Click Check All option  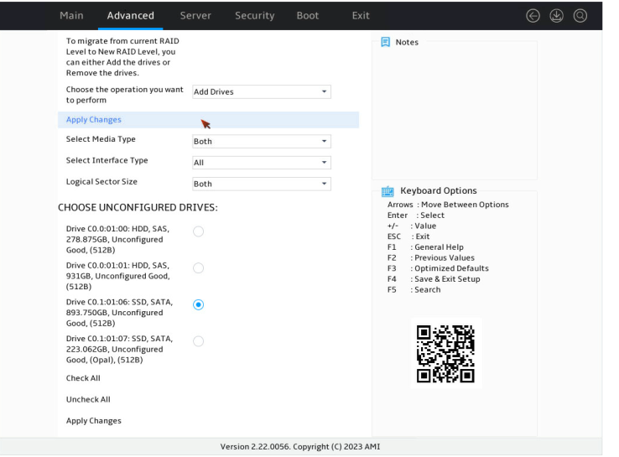83,378
